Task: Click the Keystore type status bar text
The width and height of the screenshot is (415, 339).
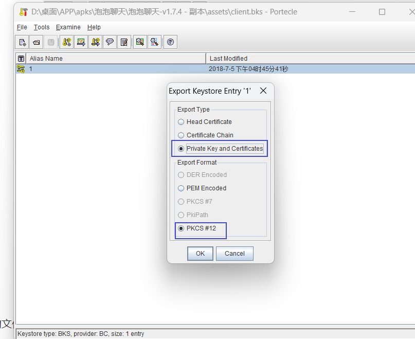Action: pos(81,334)
